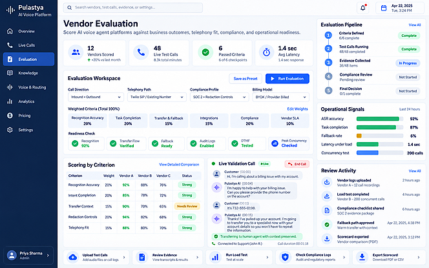Click View All in Evaluation Pipeline
The image size is (429, 268).
[415, 25]
